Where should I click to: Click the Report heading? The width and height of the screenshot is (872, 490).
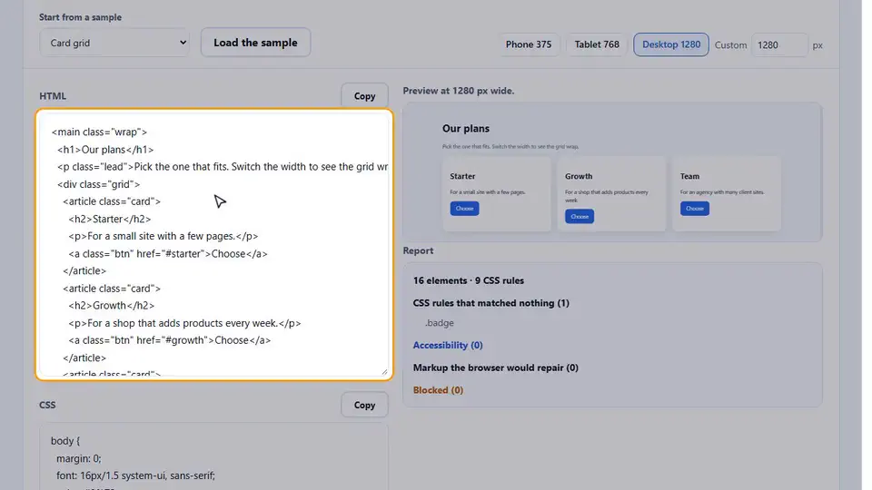pos(418,250)
